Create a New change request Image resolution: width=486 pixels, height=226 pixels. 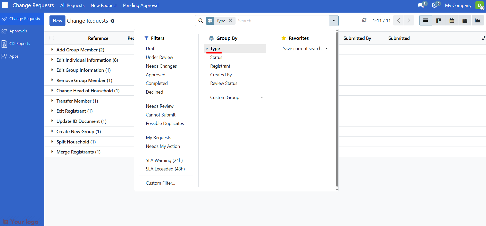tap(57, 21)
